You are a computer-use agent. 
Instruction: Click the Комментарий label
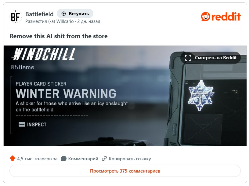click(x=83, y=159)
